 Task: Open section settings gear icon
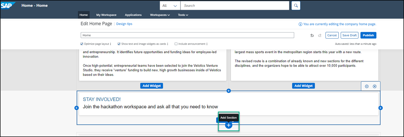[367, 86]
